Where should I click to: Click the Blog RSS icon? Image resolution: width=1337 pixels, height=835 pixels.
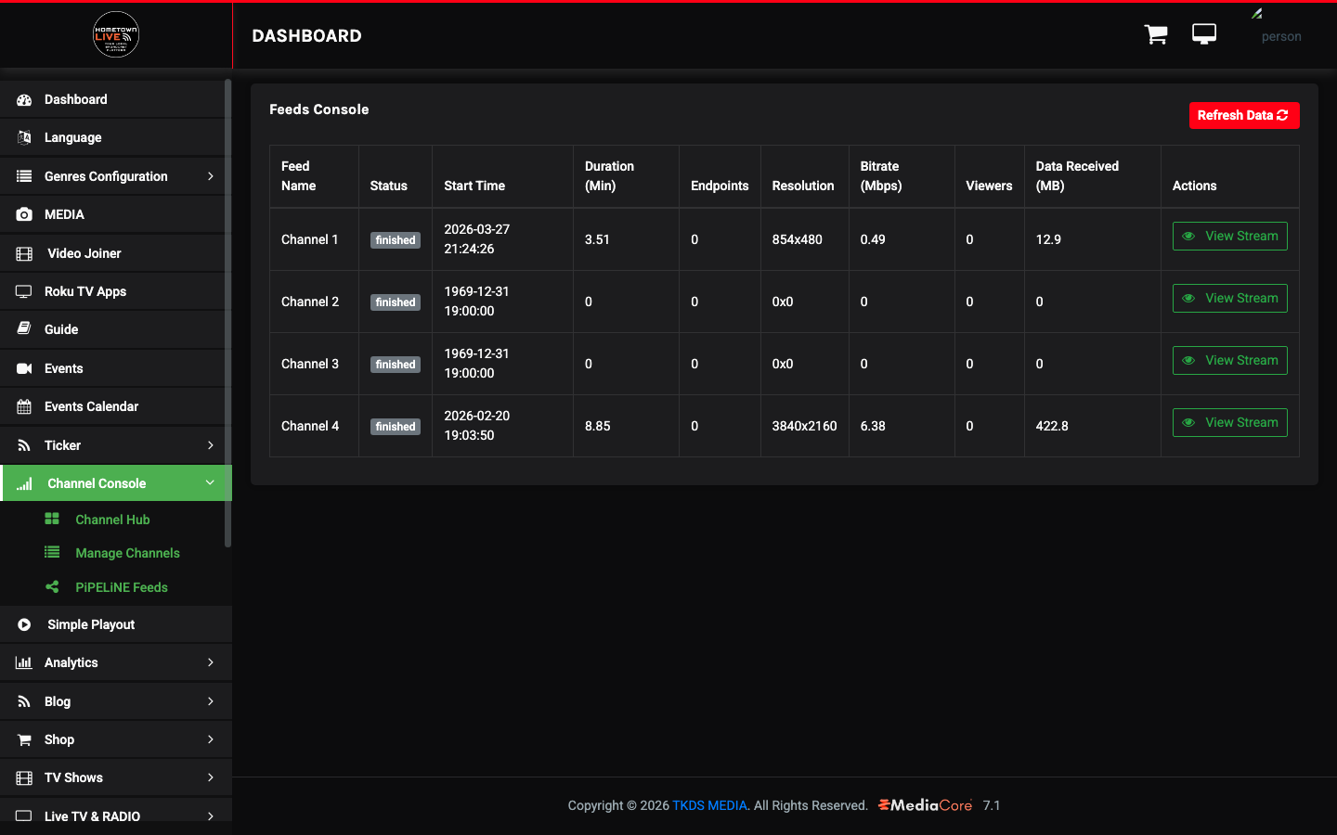pyautogui.click(x=24, y=701)
